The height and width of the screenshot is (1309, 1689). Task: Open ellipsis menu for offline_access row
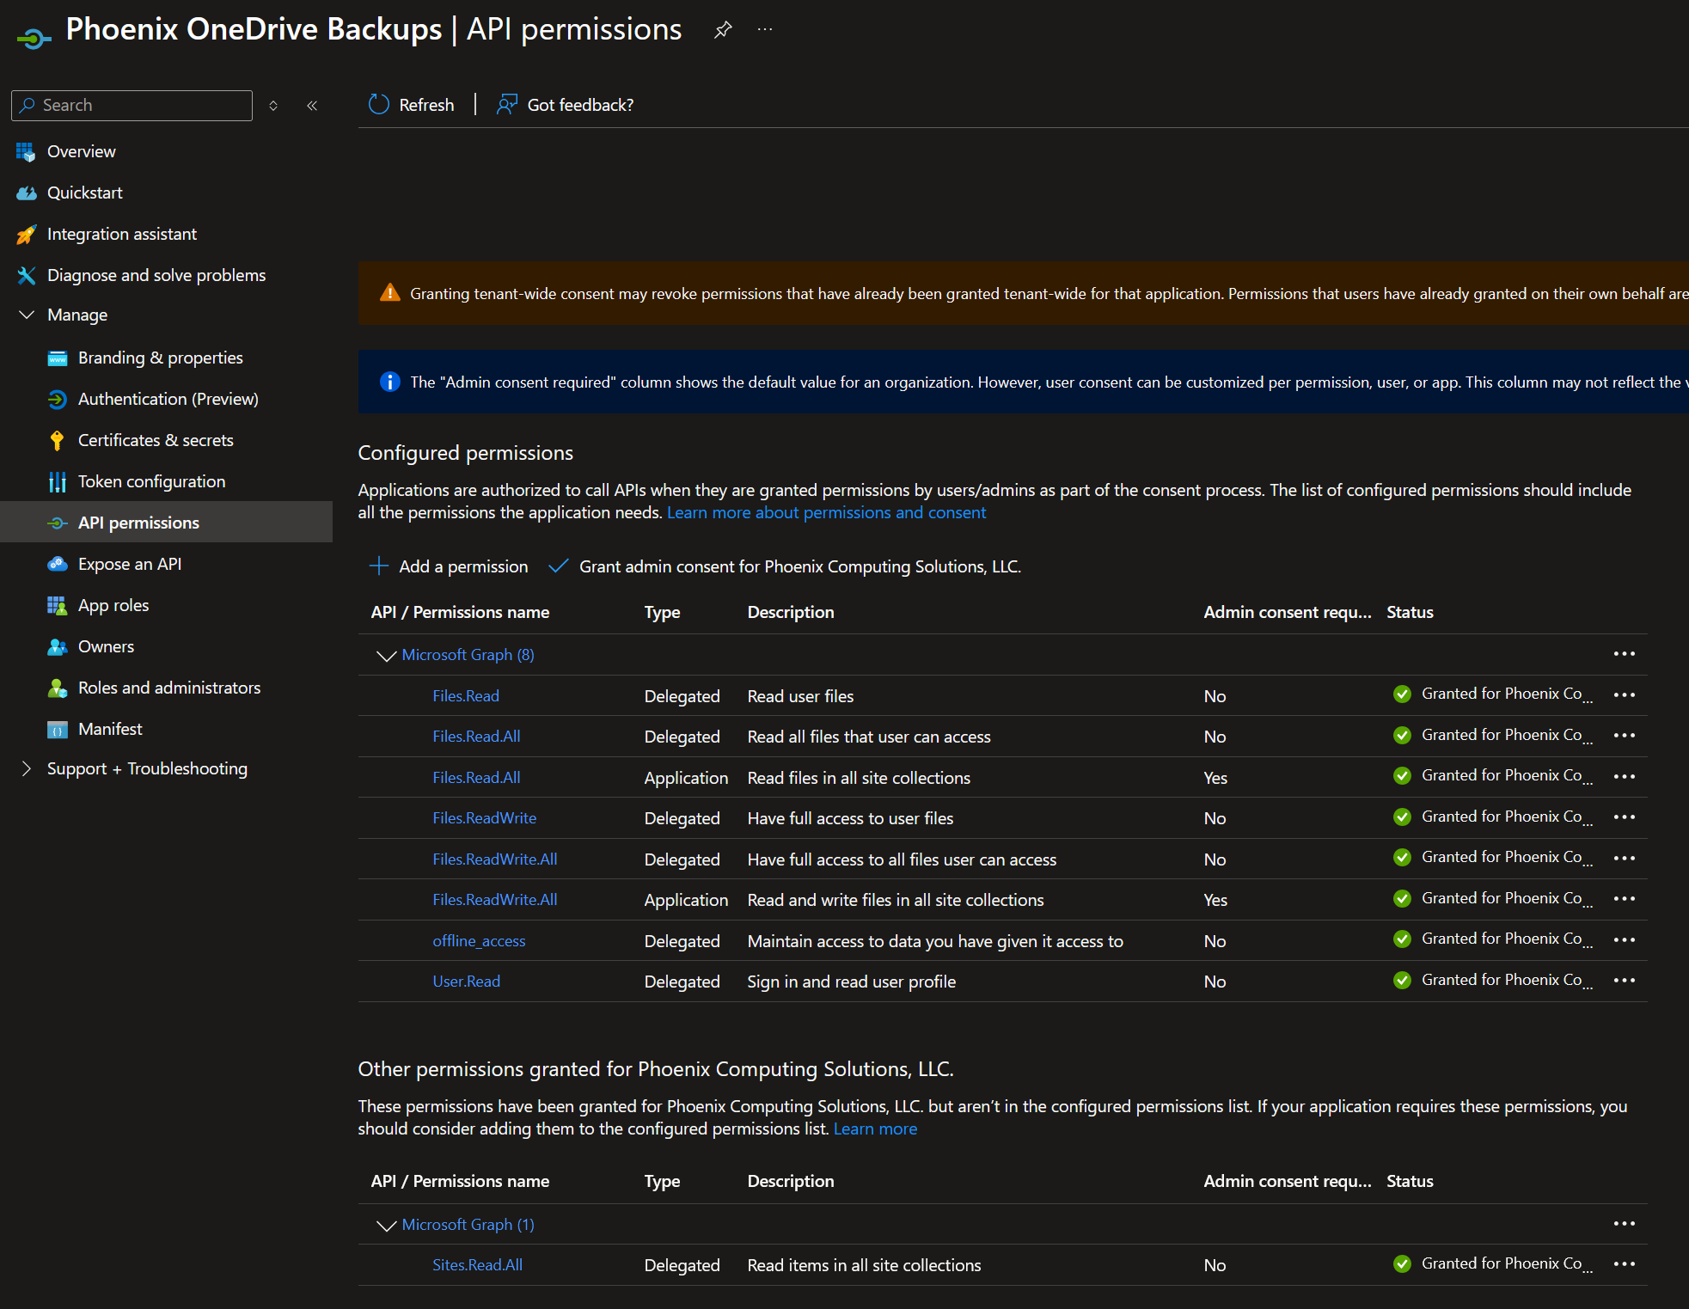click(1624, 939)
